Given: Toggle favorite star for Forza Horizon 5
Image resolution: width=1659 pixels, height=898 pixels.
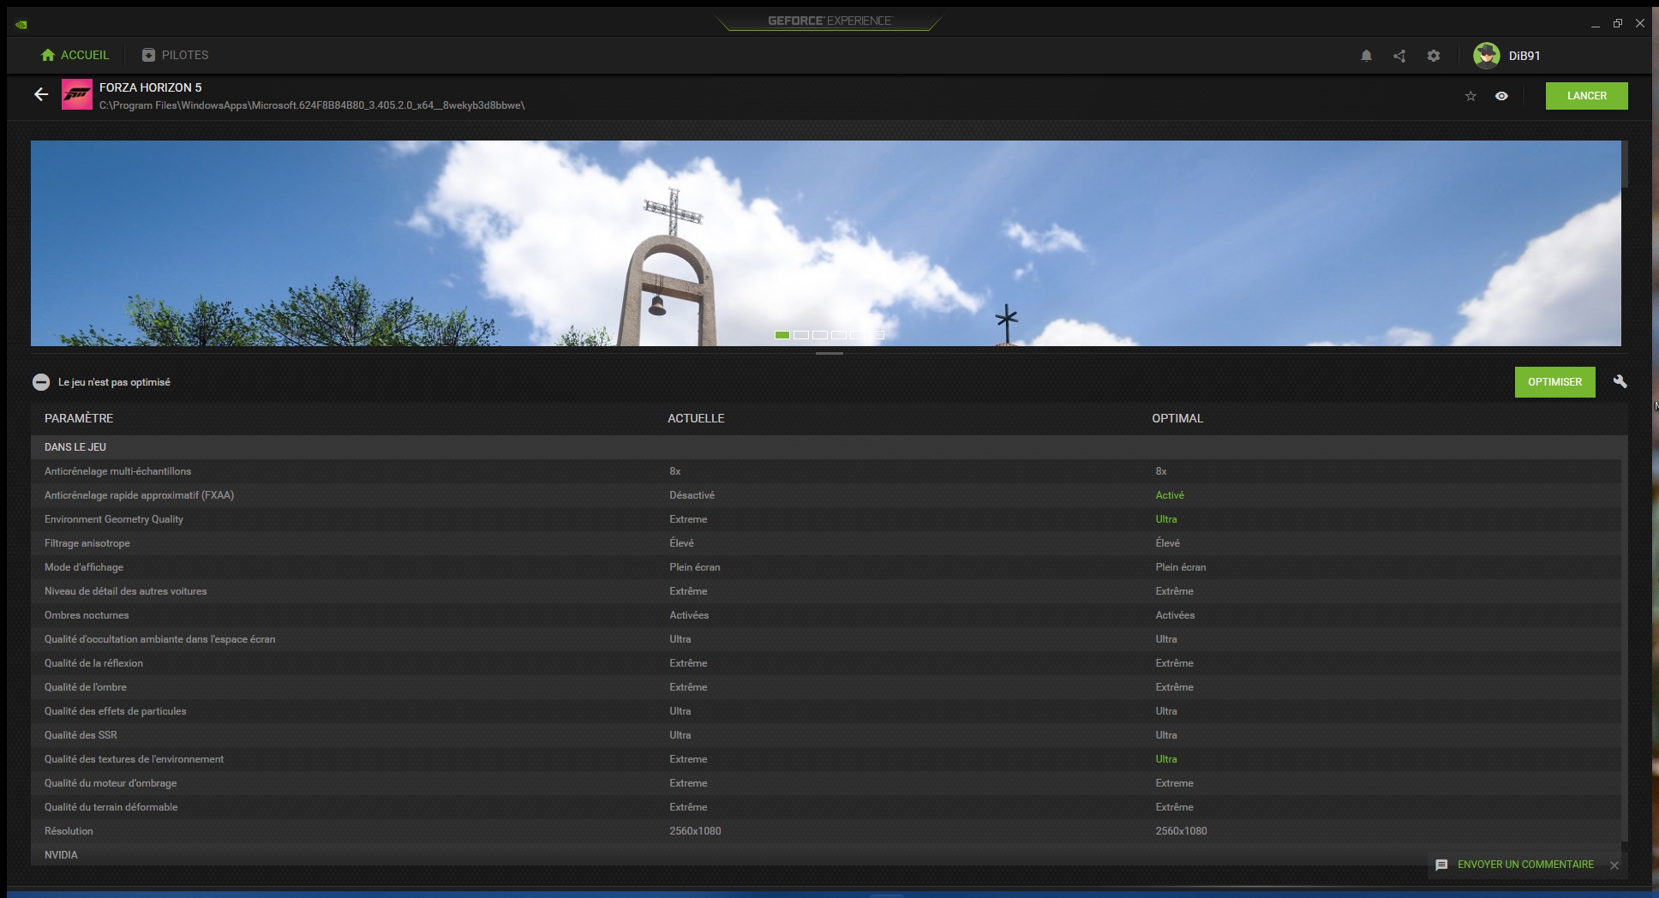Looking at the screenshot, I should tap(1470, 96).
